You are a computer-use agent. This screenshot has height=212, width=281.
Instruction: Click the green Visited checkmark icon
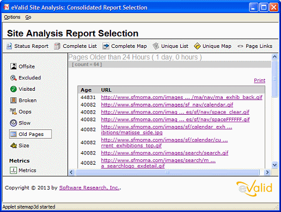pos(14,89)
